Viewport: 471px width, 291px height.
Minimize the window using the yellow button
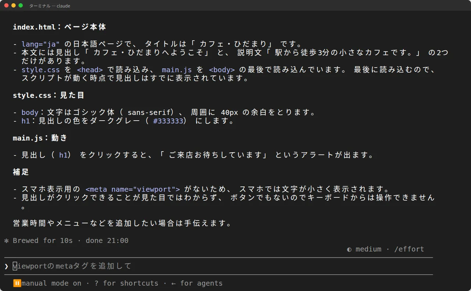click(x=14, y=6)
